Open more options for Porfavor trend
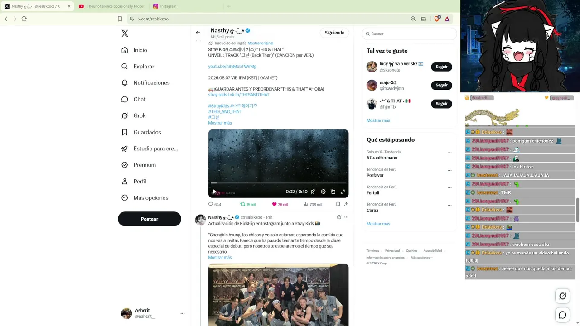The image size is (580, 326). (x=449, y=170)
